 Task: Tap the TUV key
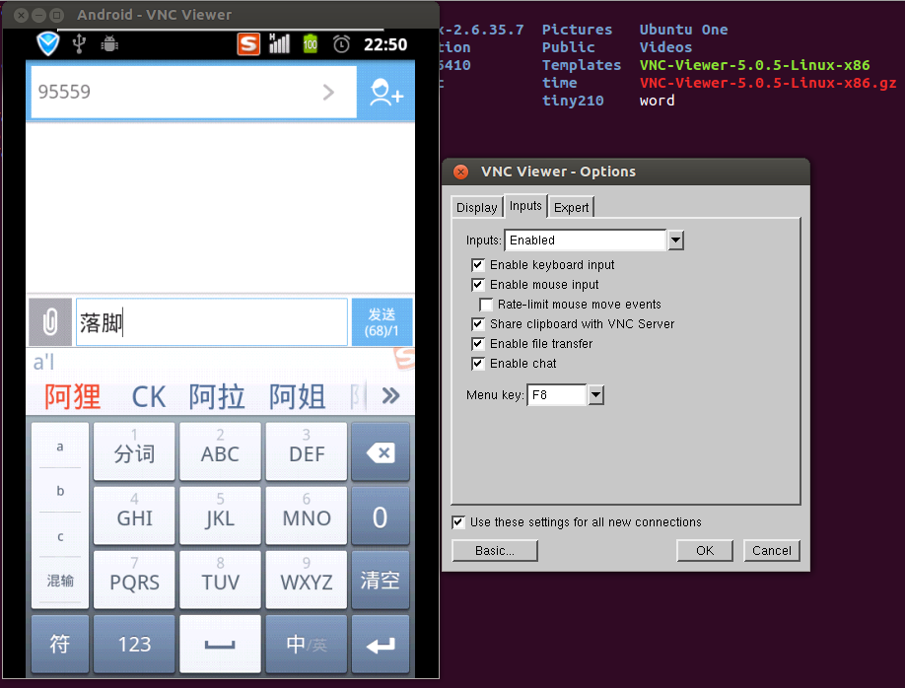coord(220,580)
